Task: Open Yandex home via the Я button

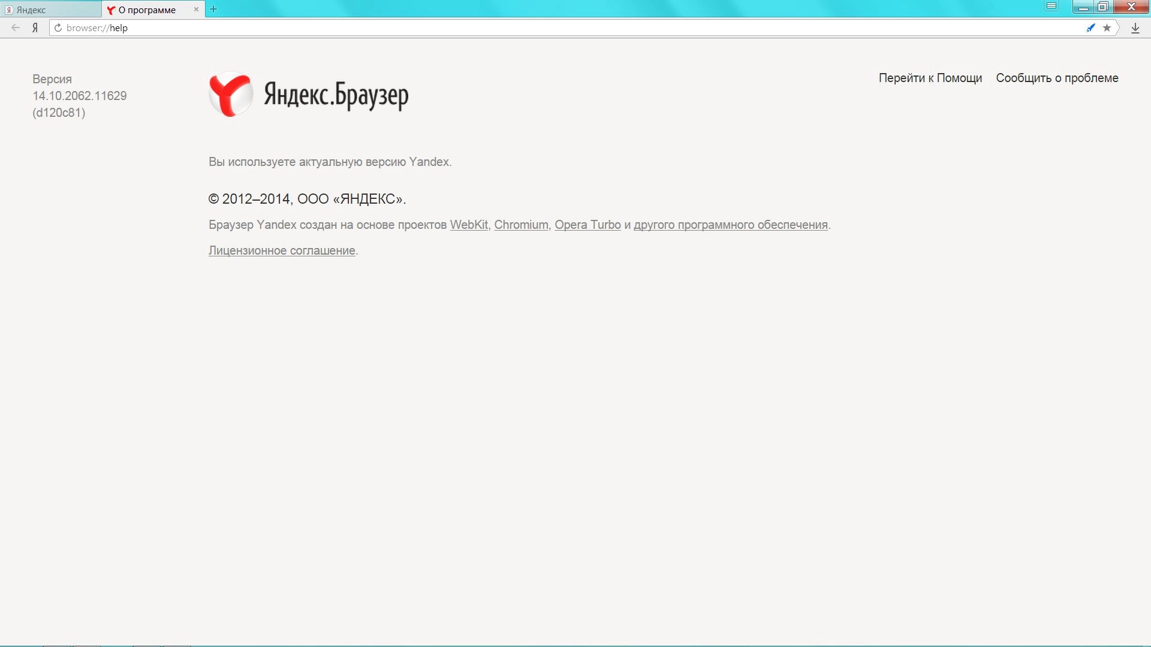Action: coord(35,28)
